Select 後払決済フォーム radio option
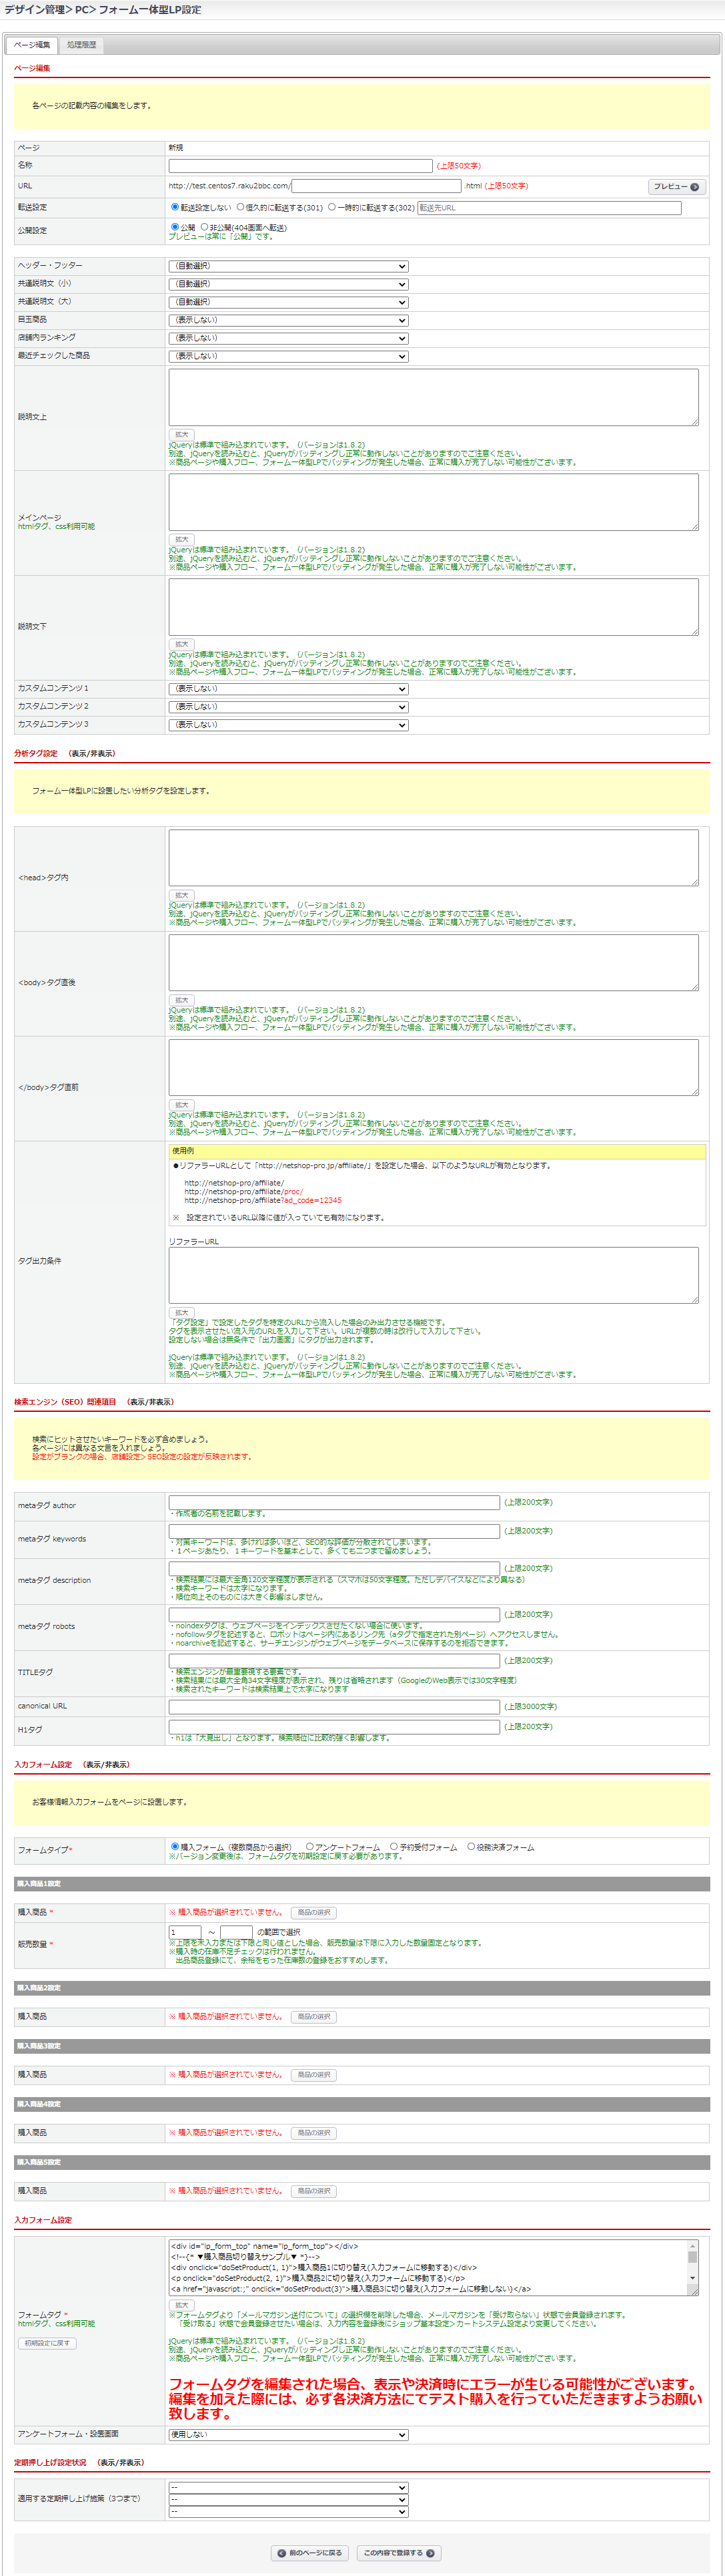 [472, 1847]
